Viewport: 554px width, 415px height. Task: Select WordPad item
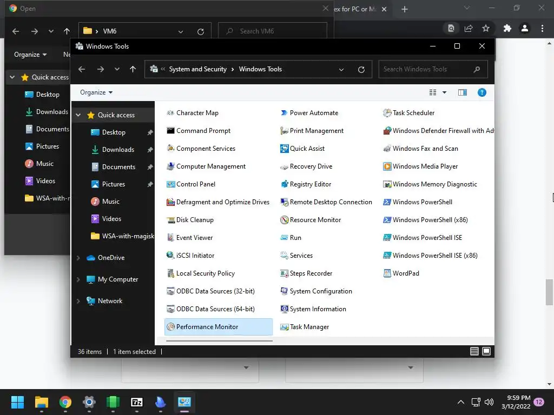[x=401, y=273]
